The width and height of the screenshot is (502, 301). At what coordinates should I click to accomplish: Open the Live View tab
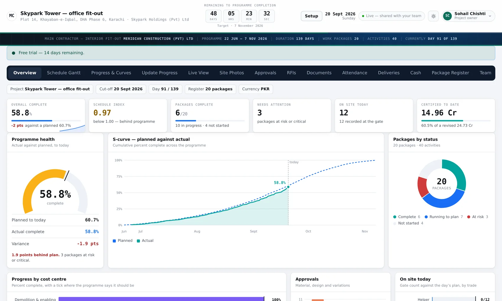coord(198,73)
